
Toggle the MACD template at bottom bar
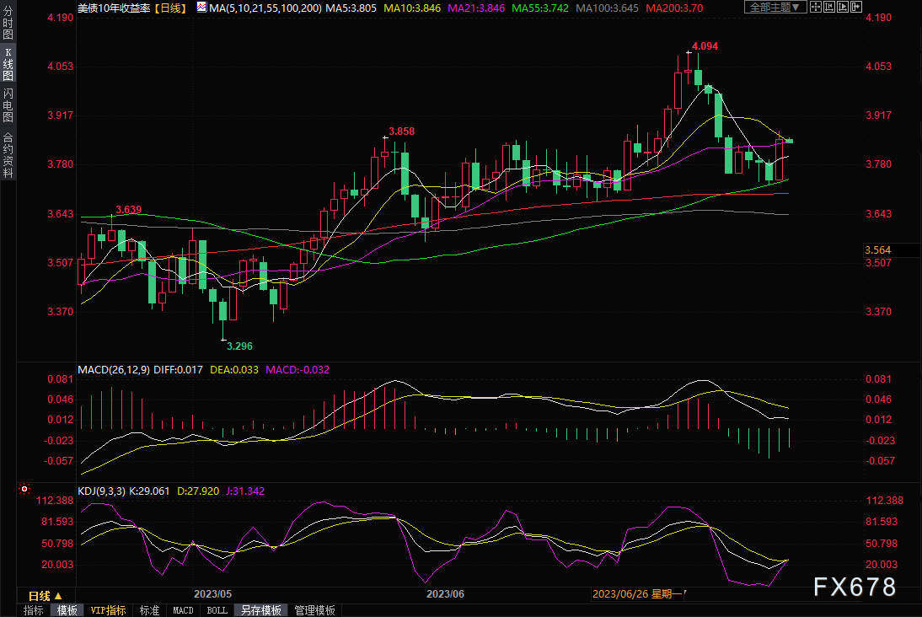pos(183,610)
